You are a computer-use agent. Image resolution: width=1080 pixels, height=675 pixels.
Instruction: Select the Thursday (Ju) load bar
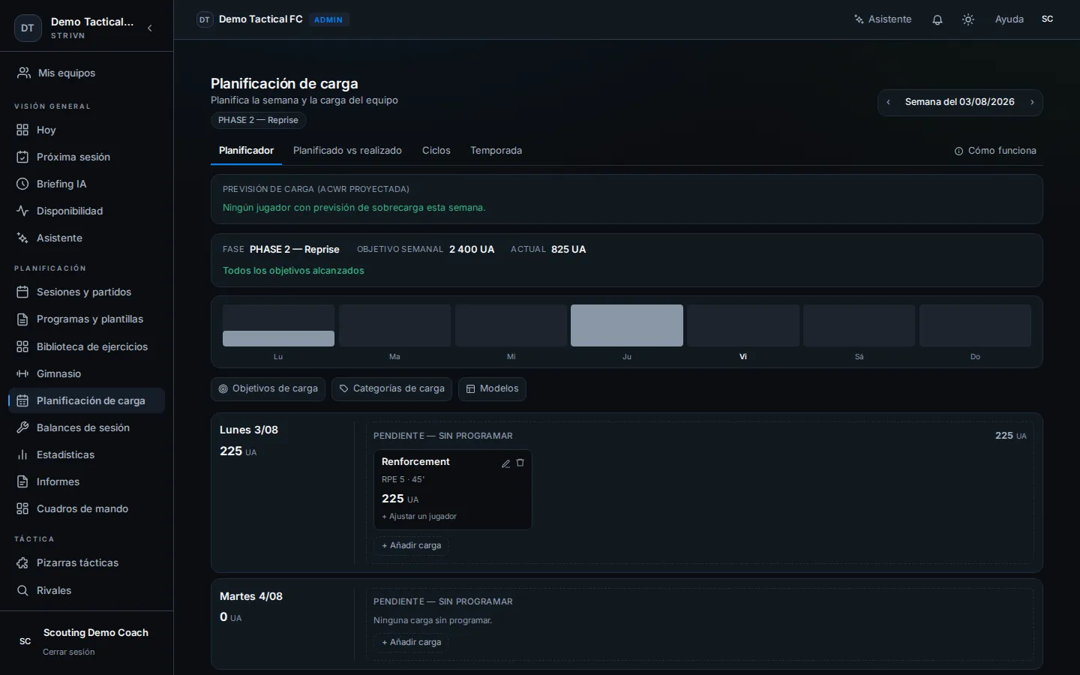point(627,325)
